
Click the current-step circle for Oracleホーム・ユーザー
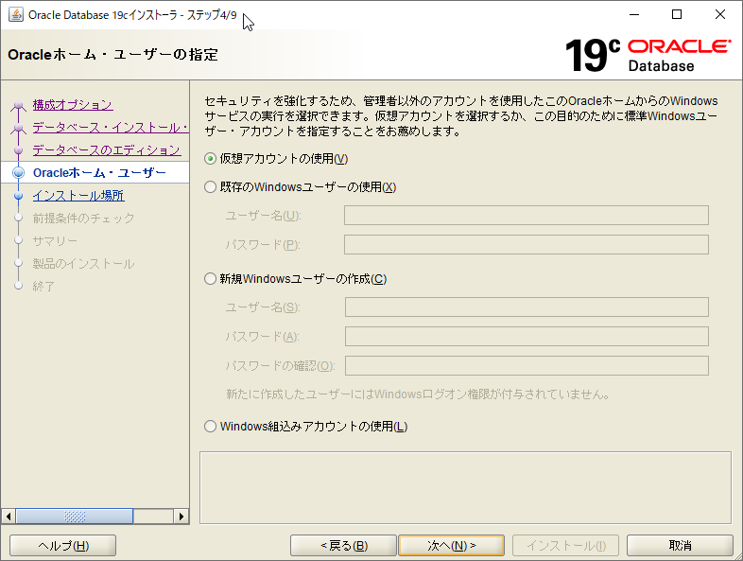19,172
